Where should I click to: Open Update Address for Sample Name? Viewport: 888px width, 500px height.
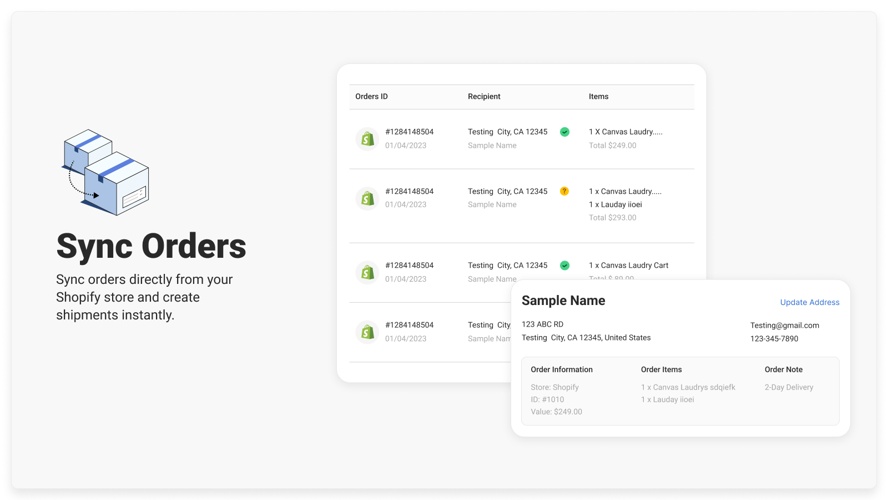pyautogui.click(x=809, y=302)
